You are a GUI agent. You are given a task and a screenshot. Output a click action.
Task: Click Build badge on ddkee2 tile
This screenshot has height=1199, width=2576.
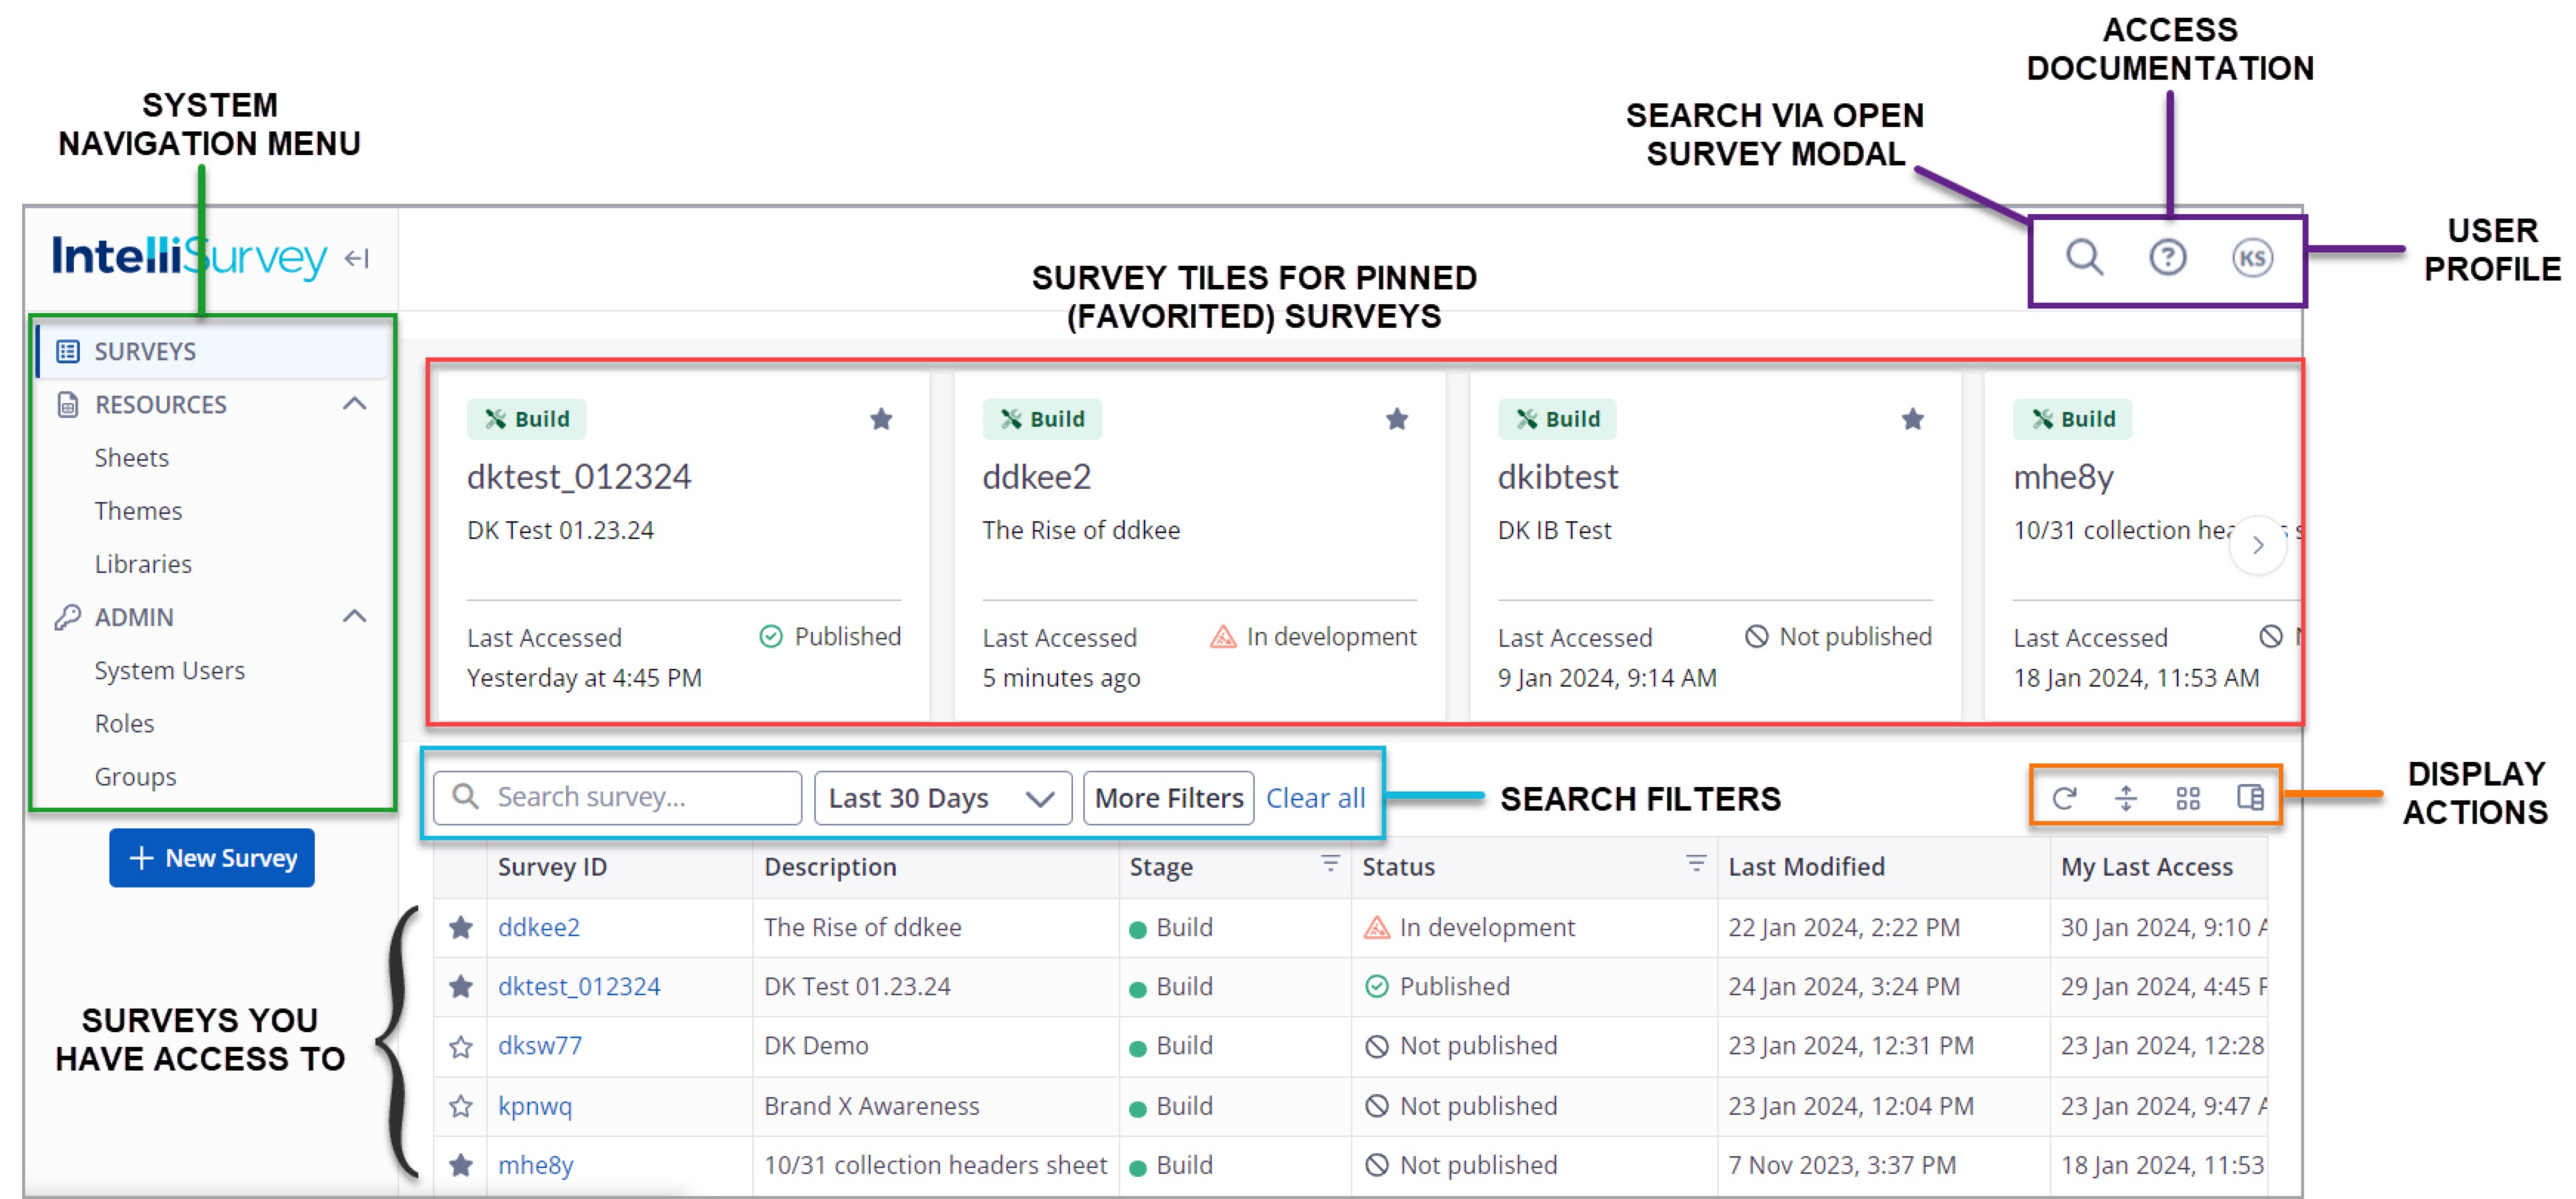tap(1042, 419)
